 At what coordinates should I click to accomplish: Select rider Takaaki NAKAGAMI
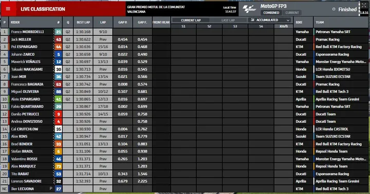tap(27, 69)
